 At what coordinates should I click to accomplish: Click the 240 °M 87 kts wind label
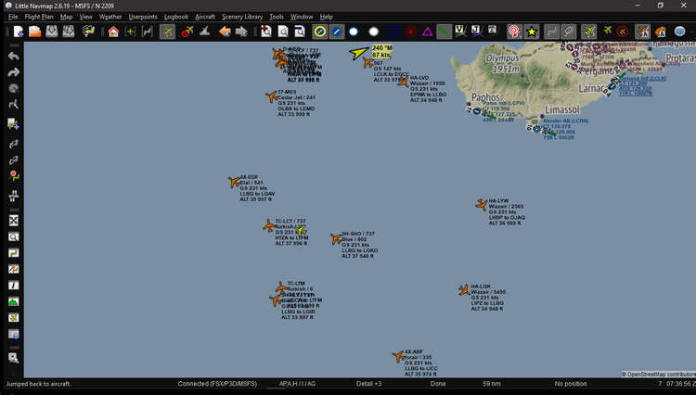tap(381, 51)
